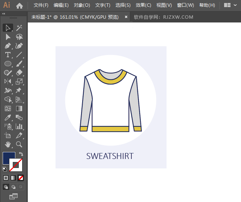Select the Direct Selection tool

[x=8, y=37]
